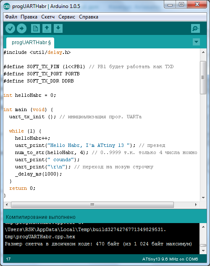Open an existing sketch with up-arrow icon

pyautogui.click(x=47, y=28)
